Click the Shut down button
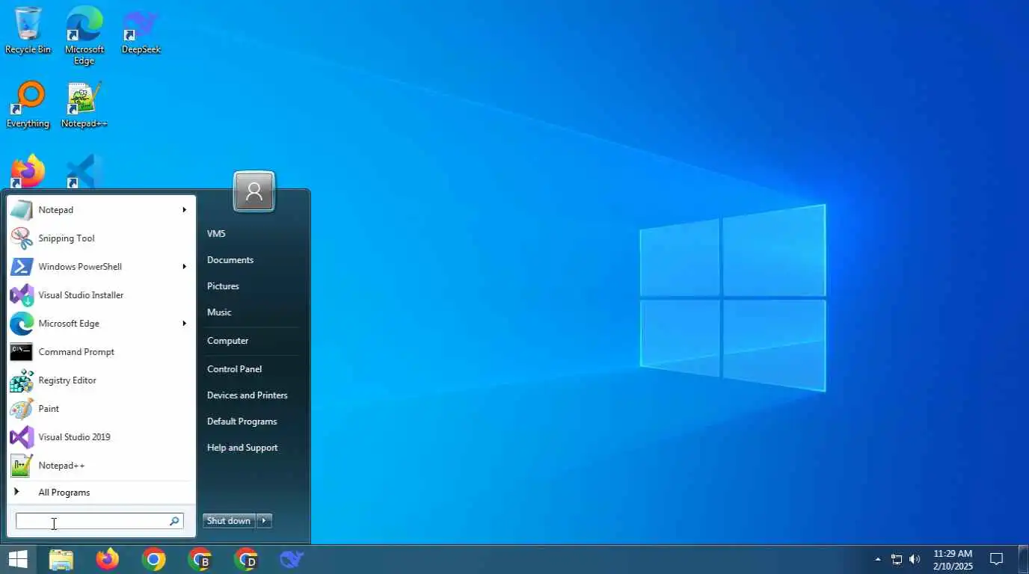 click(x=229, y=521)
